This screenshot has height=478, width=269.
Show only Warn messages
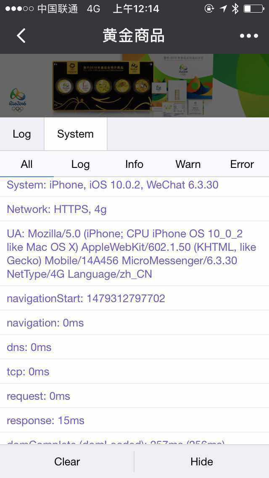[x=188, y=164]
